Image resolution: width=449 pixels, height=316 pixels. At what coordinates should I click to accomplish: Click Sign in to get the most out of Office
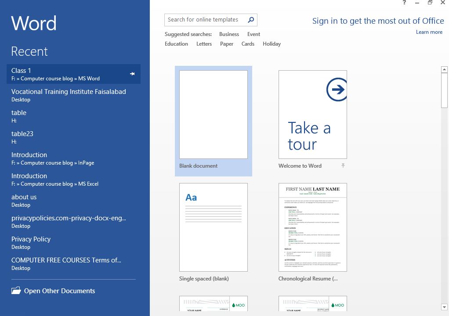pos(377,21)
